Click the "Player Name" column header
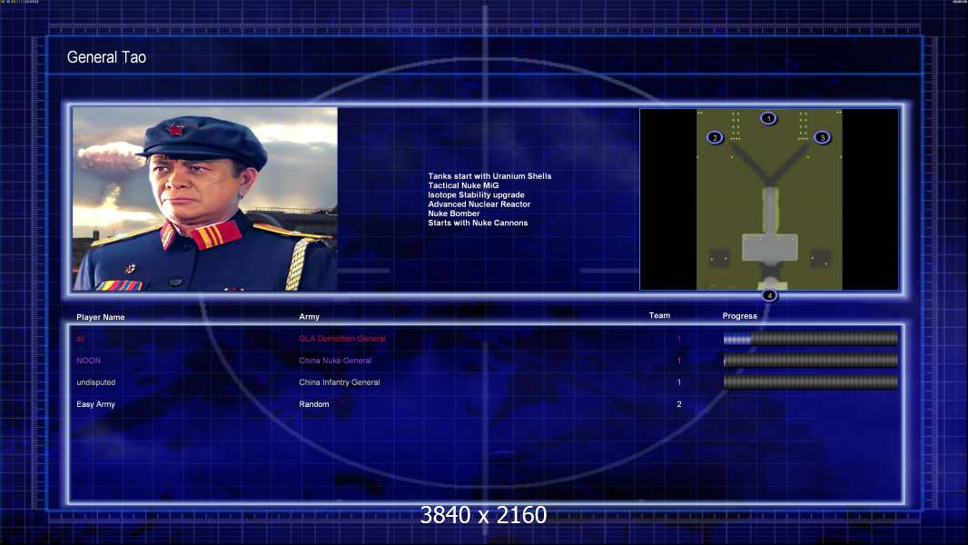This screenshot has height=545, width=968. tap(101, 317)
